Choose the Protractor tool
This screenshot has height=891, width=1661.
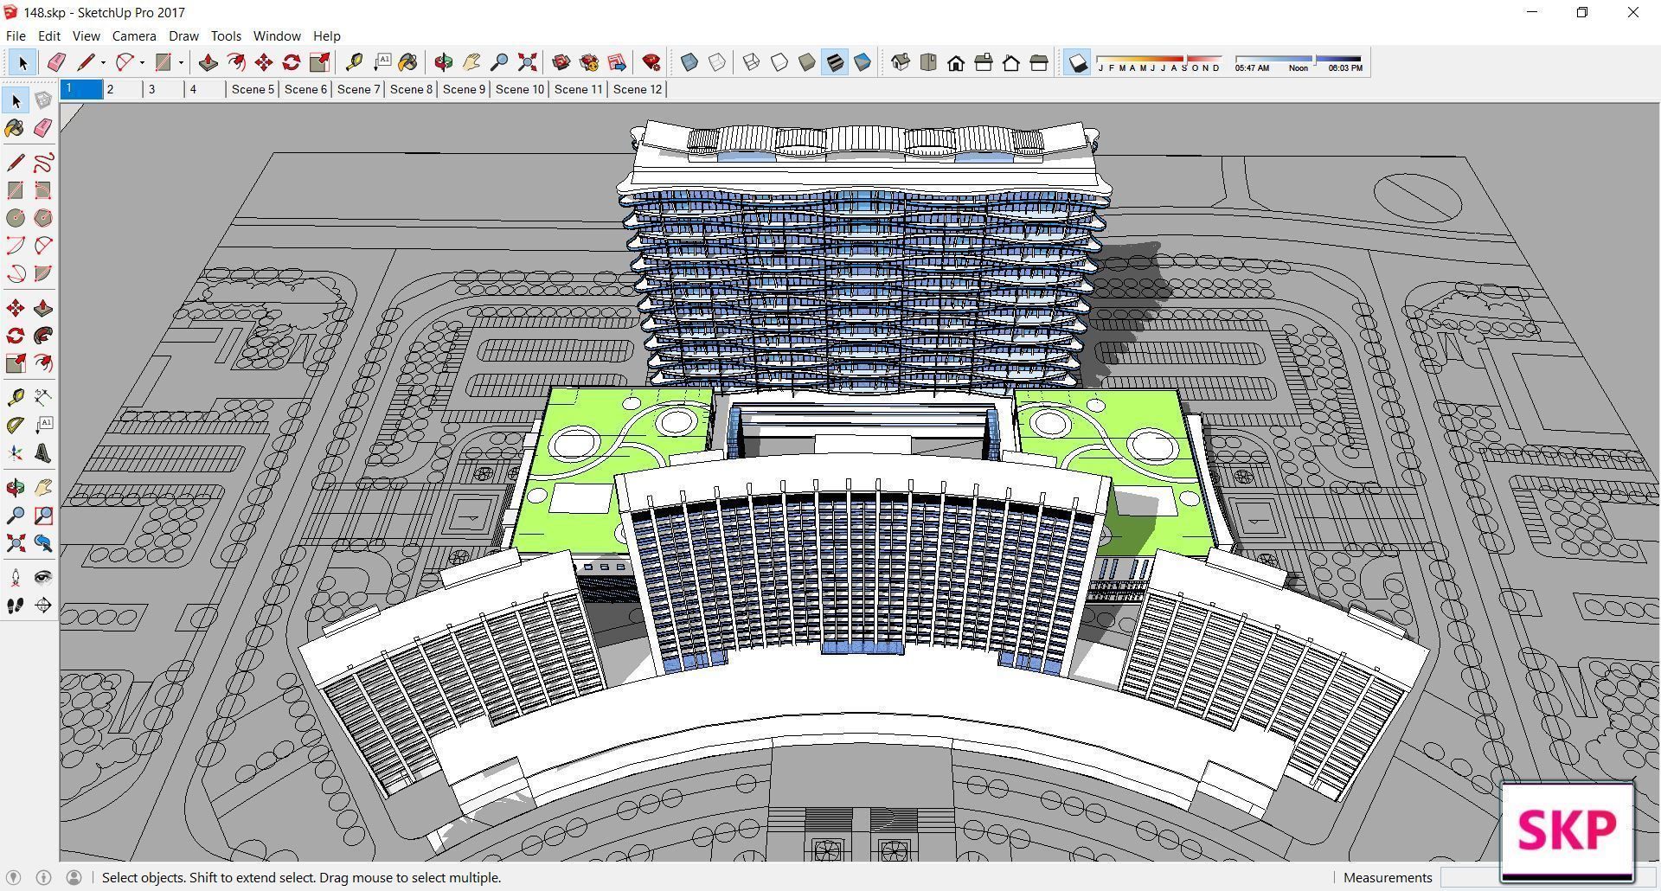point(16,425)
